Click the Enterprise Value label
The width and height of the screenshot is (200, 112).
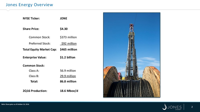point(34,57)
